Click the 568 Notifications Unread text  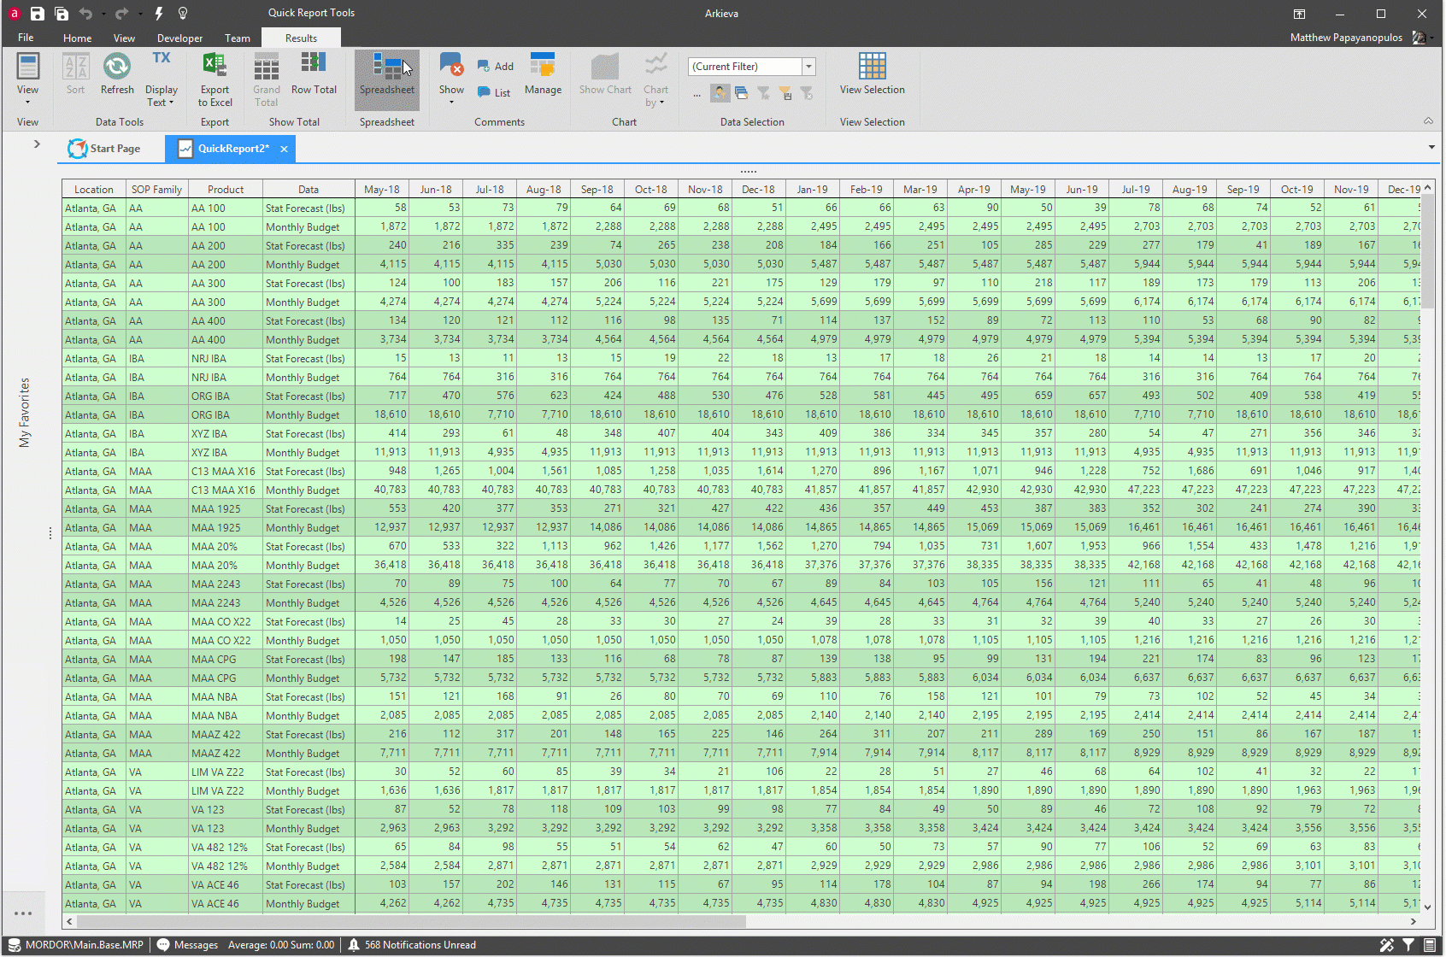coord(420,945)
